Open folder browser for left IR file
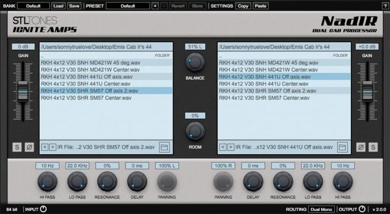Screen dimensions: 390x214 (165, 147)
